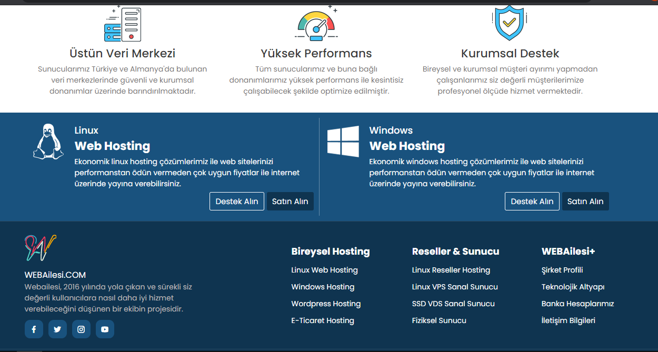This screenshot has height=352, width=658.
Task: Click the WEBAilesi+ footer heading
Action: pyautogui.click(x=569, y=252)
